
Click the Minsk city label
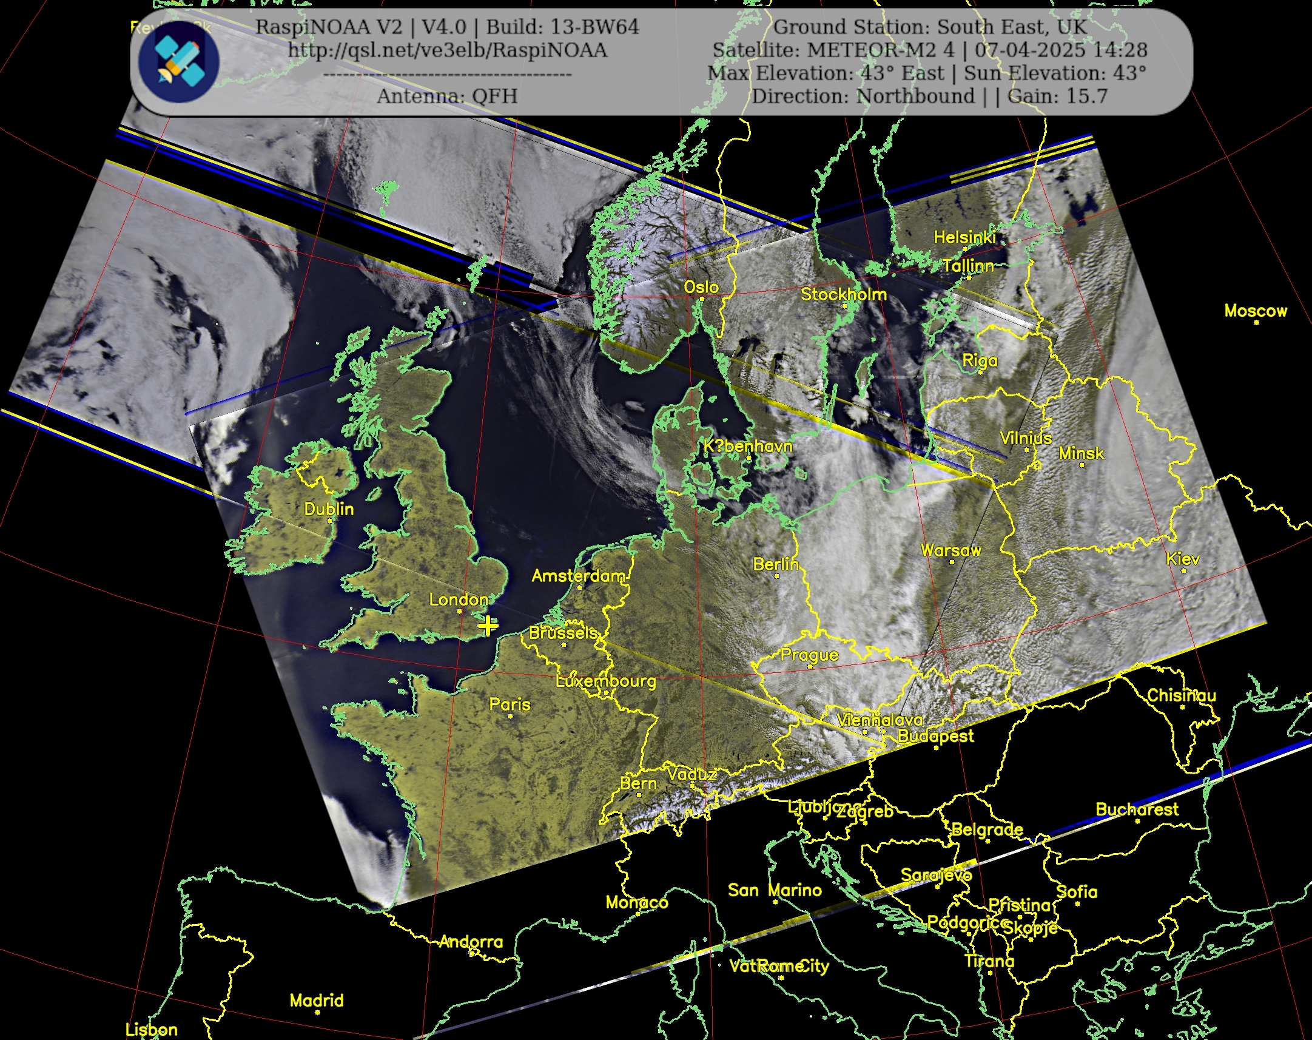pos(1082,454)
